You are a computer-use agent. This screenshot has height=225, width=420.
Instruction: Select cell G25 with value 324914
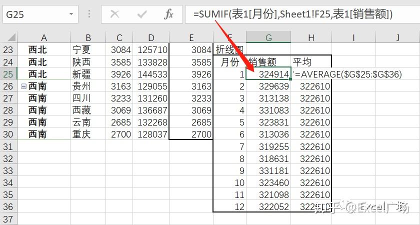(268, 74)
